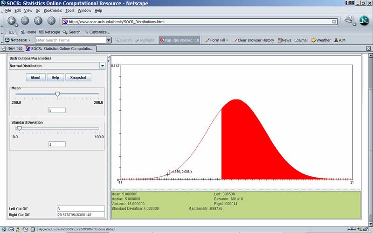Click the grayed Highlight toolbar button
373x233 pixels.
(x=145, y=40)
